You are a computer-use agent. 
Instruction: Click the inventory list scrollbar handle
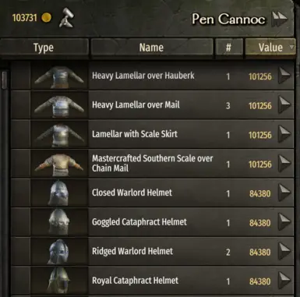[5, 80]
